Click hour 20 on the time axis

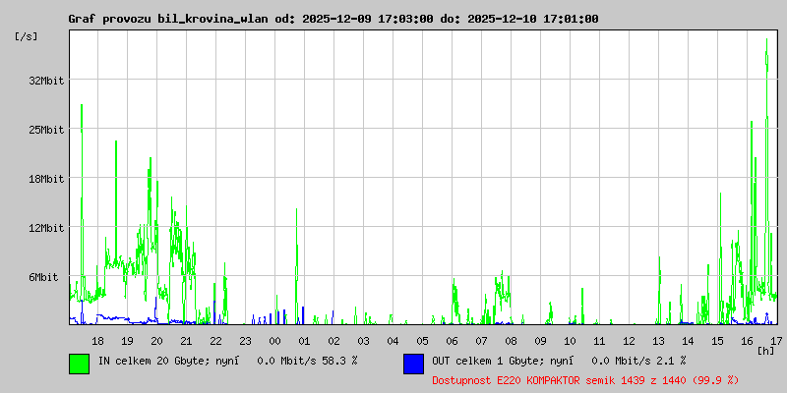click(x=156, y=340)
